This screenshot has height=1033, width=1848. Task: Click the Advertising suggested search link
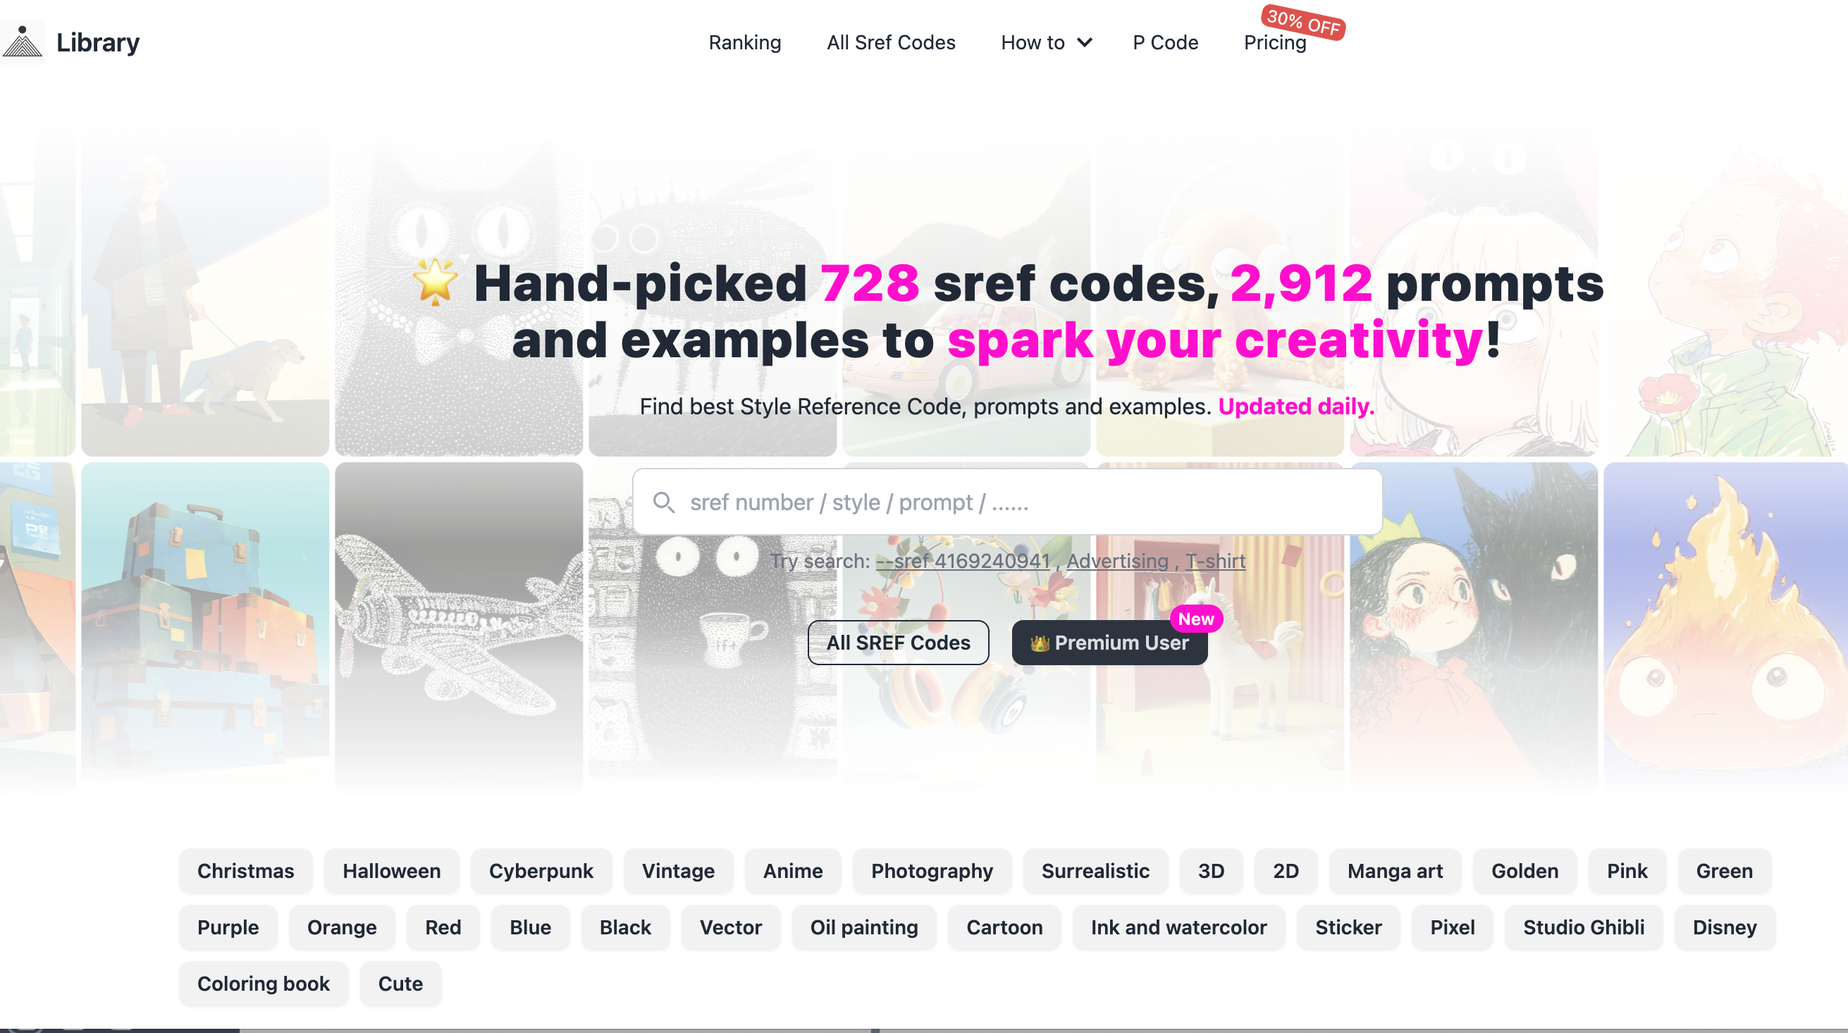(x=1116, y=559)
